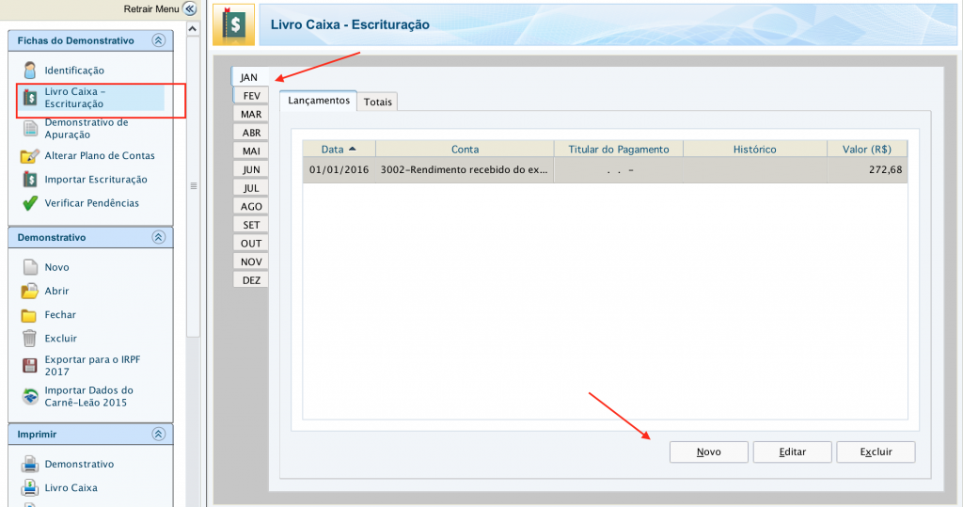Open Demonstrativo de Apuração sidebar icon
963x507 pixels.
30,128
